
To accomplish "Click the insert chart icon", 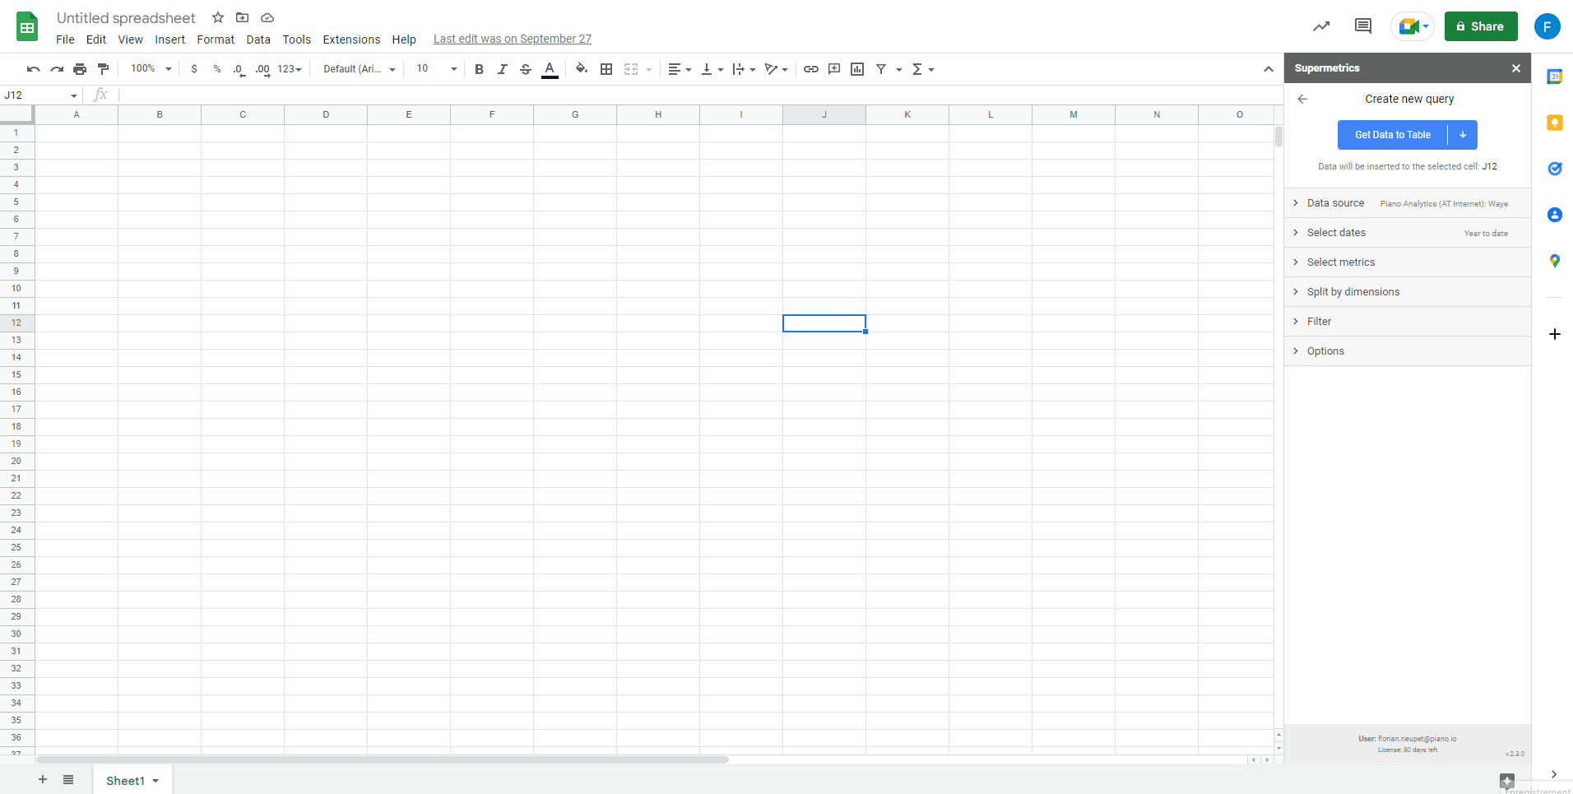I will point(857,69).
